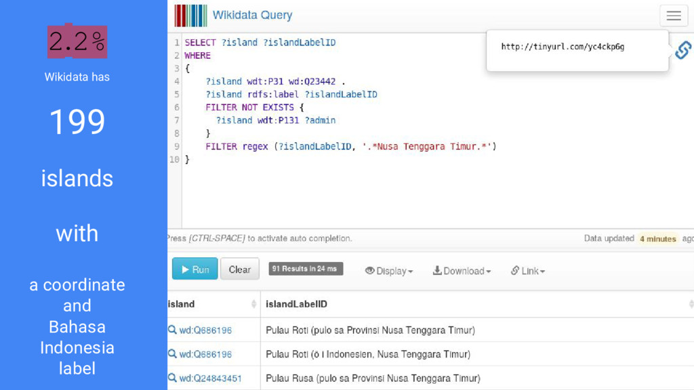Click the cell "Pulau Roti (ö i Indonesien, Nusa Tenggara Timur)"
The height and width of the screenshot is (390, 694).
pos(368,354)
